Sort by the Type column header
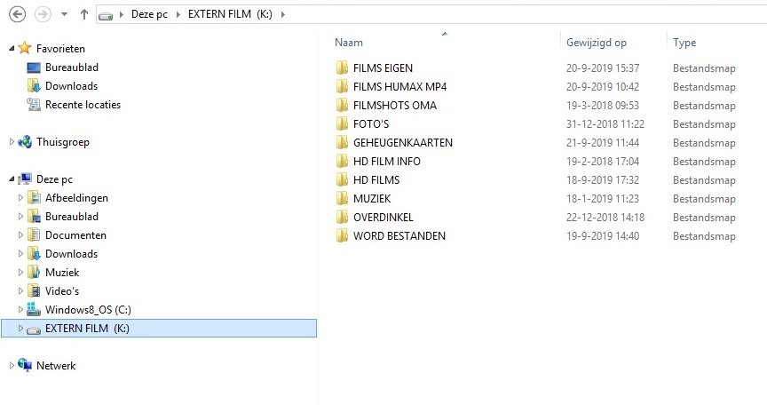 pos(684,43)
